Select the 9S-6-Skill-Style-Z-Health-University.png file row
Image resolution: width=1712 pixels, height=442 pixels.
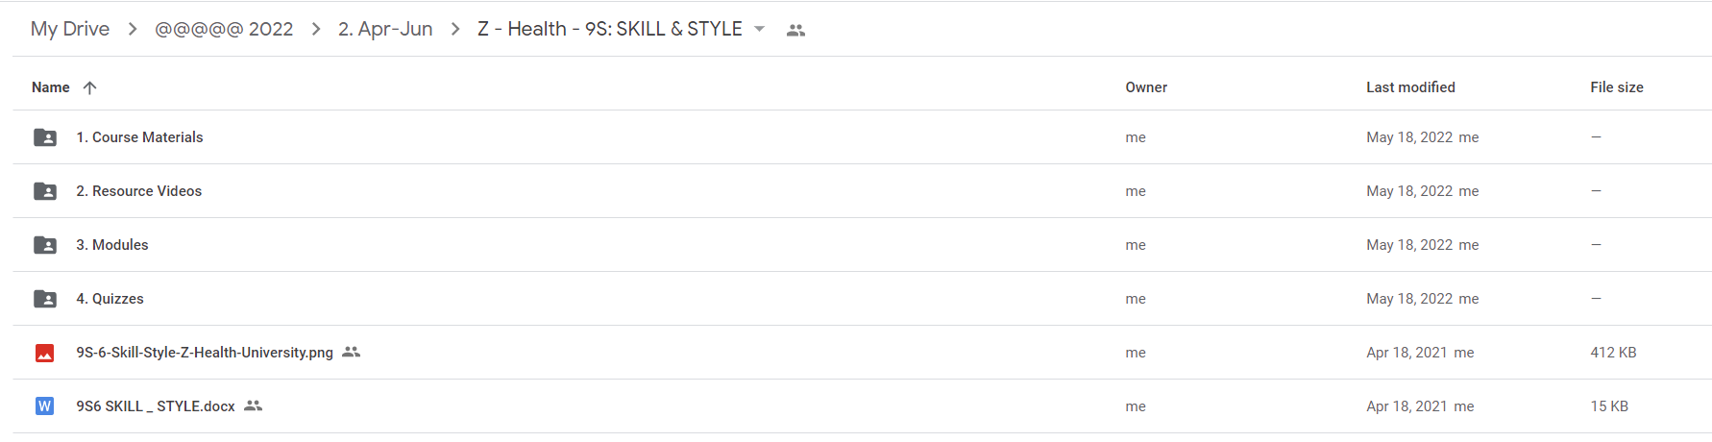tap(862, 353)
